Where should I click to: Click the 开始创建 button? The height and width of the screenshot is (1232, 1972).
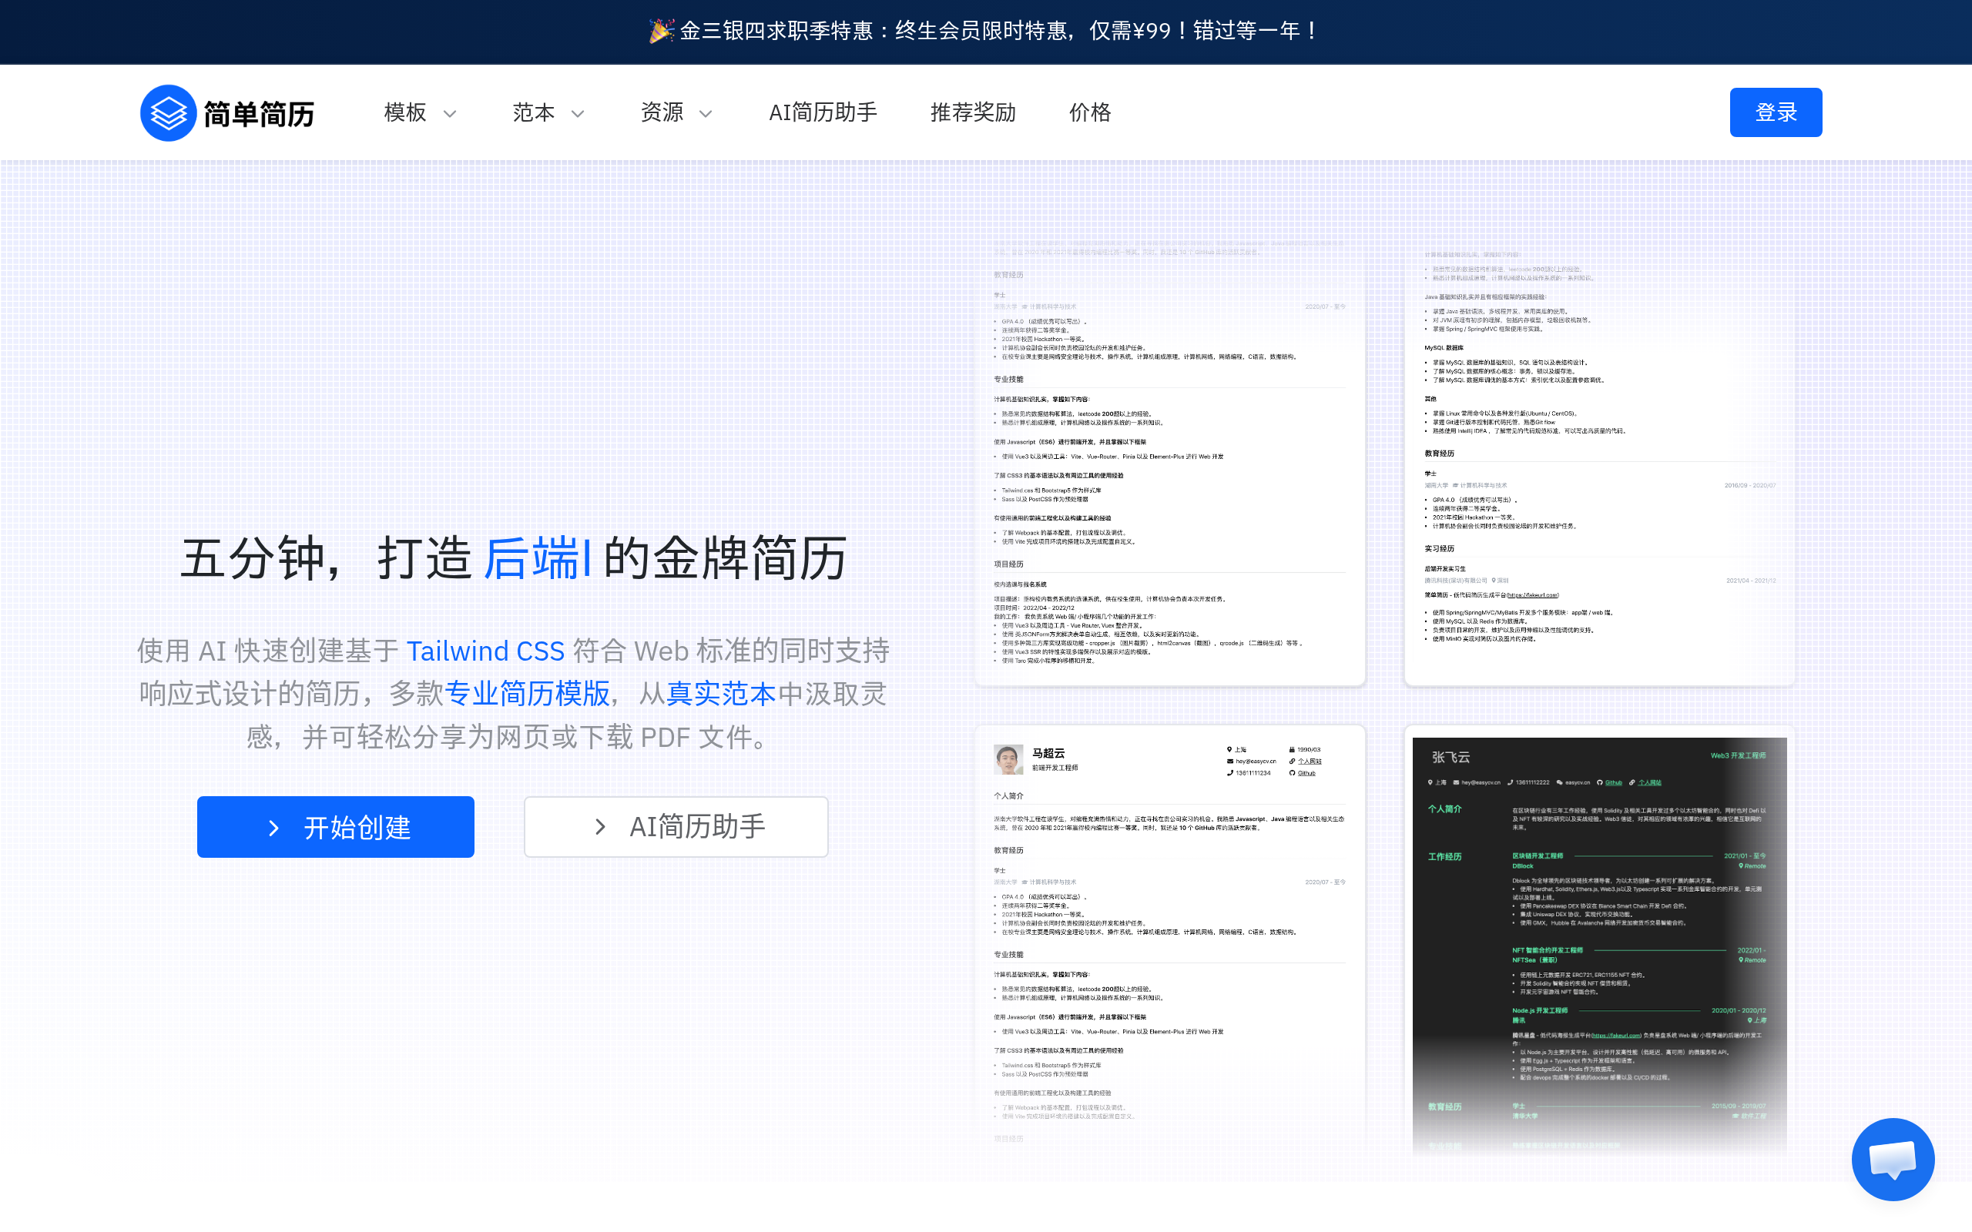click(336, 827)
